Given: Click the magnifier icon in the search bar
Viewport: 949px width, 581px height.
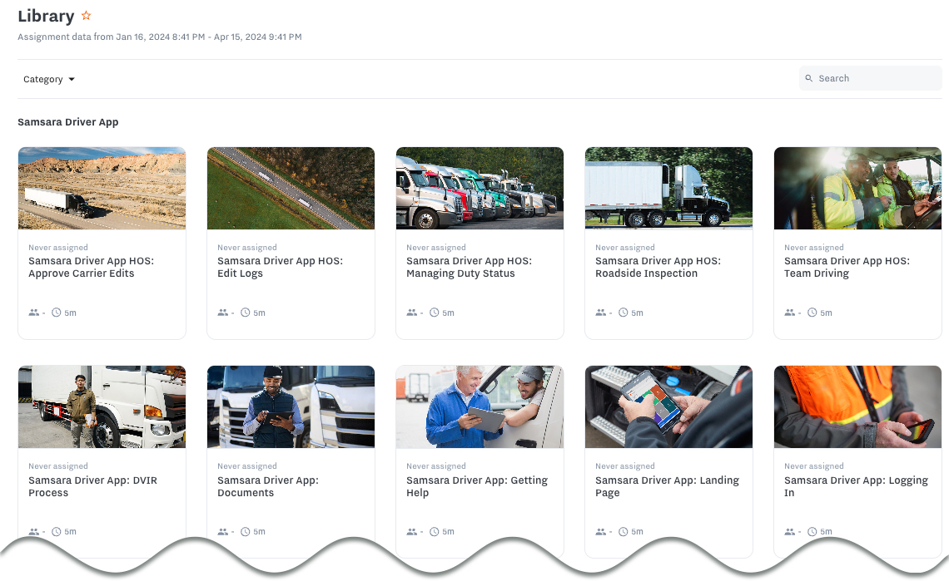Looking at the screenshot, I should pyautogui.click(x=808, y=77).
